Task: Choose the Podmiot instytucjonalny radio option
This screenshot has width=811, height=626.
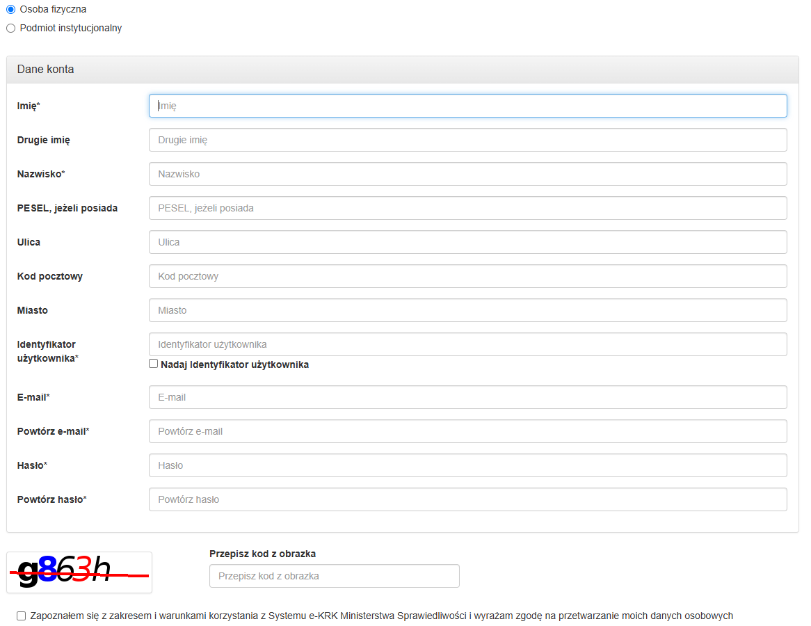Action: coord(10,29)
